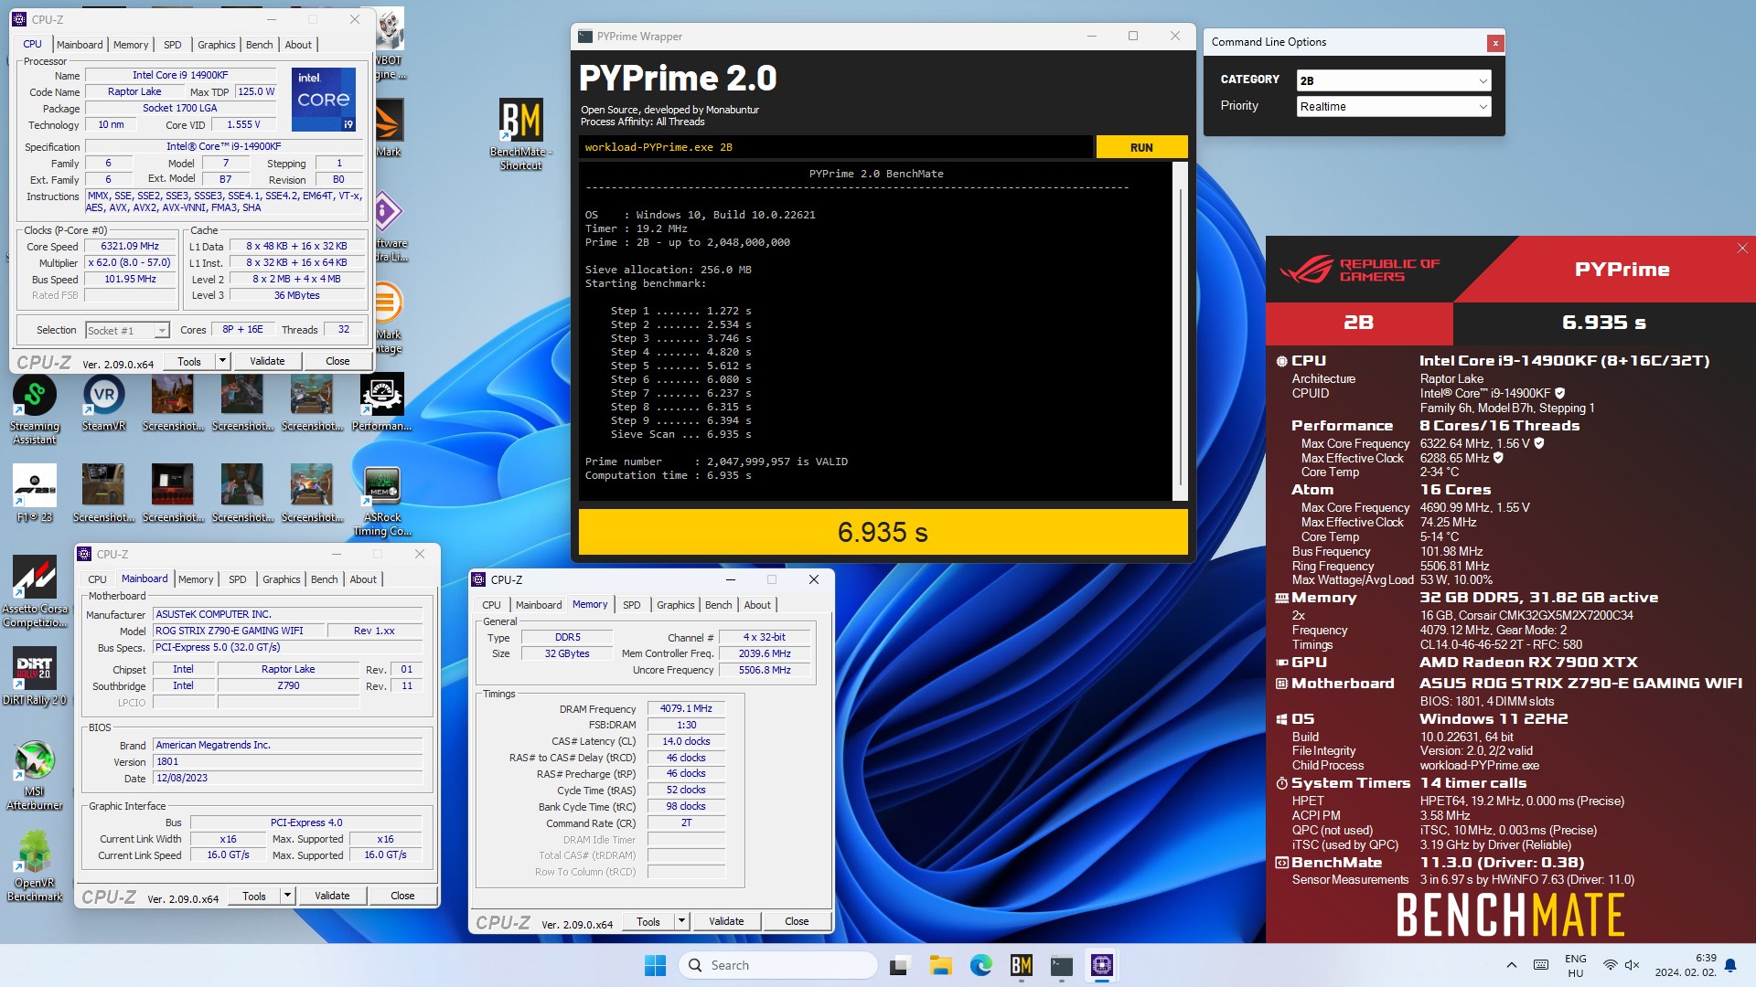Open About tab in Memory CPU-Z window
This screenshot has width=1756, height=987.
click(x=756, y=605)
